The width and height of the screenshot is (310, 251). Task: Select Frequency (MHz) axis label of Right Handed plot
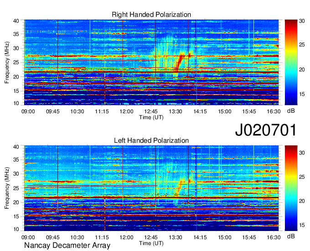click(x=7, y=62)
